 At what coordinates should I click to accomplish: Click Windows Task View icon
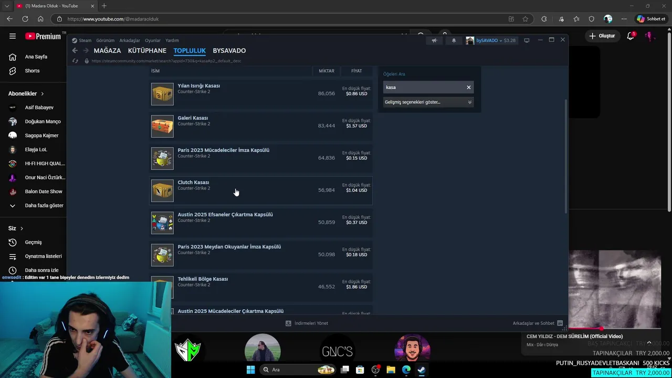[x=344, y=370]
